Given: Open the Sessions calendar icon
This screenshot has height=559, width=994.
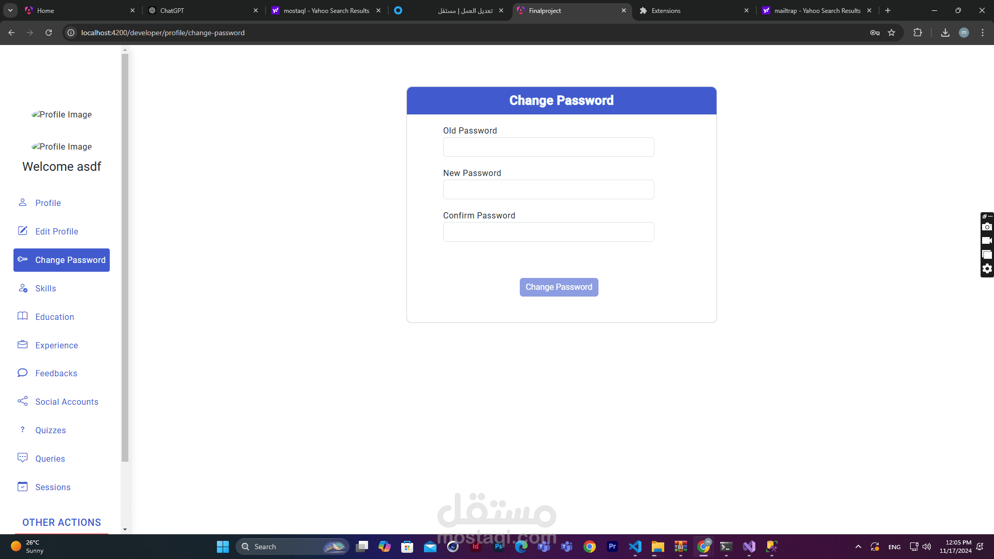Looking at the screenshot, I should (22, 487).
